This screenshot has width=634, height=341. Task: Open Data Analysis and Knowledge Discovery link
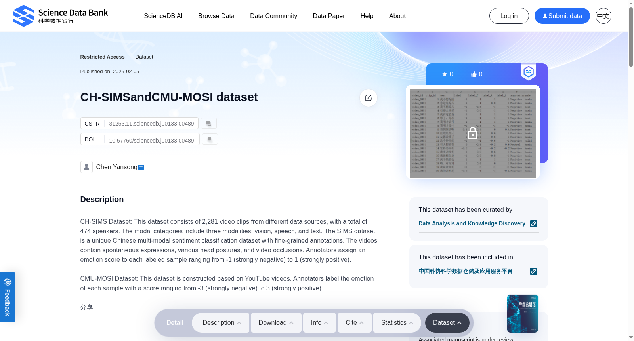(472, 223)
